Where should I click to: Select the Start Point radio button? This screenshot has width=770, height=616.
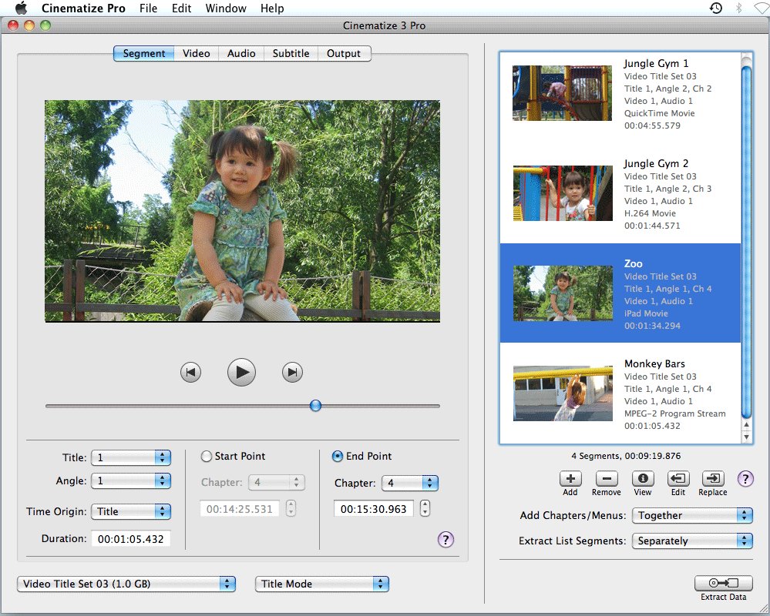click(x=207, y=457)
